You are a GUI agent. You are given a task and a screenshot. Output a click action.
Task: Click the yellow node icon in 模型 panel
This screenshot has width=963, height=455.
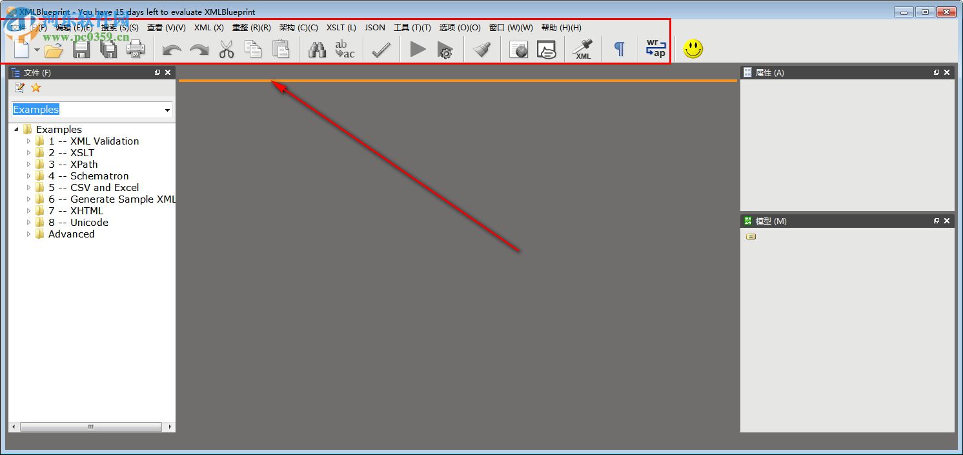751,237
